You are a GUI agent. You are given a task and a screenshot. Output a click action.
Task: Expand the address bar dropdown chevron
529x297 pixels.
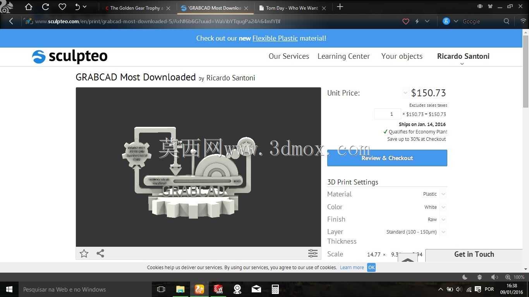point(427,21)
